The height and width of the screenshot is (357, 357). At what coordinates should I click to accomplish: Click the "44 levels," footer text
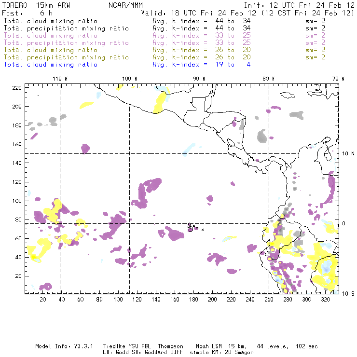[273, 347]
